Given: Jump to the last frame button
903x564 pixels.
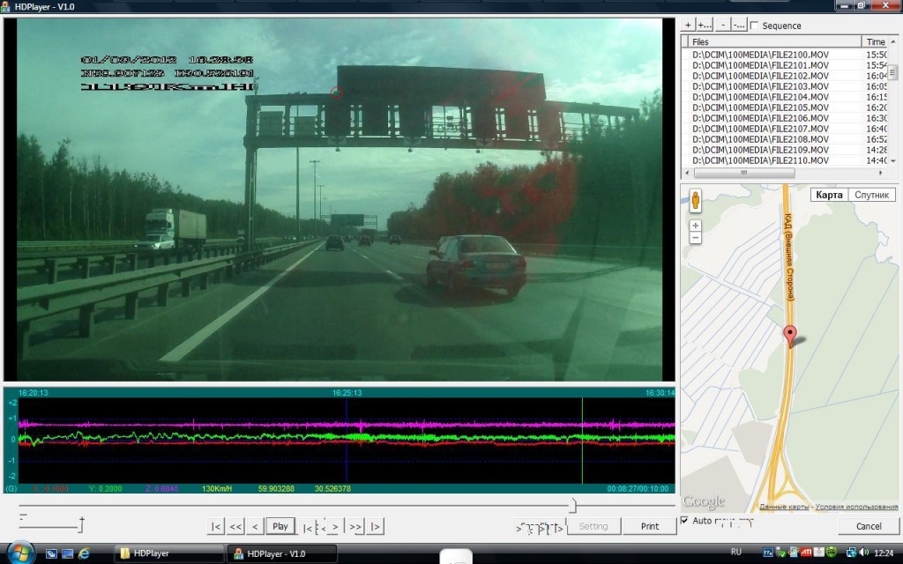Looking at the screenshot, I should point(376,527).
